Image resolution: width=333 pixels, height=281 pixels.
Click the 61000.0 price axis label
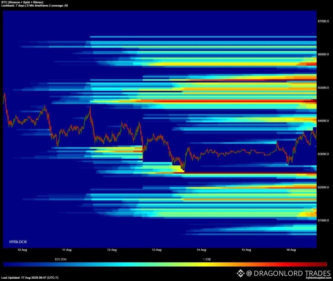[323, 220]
